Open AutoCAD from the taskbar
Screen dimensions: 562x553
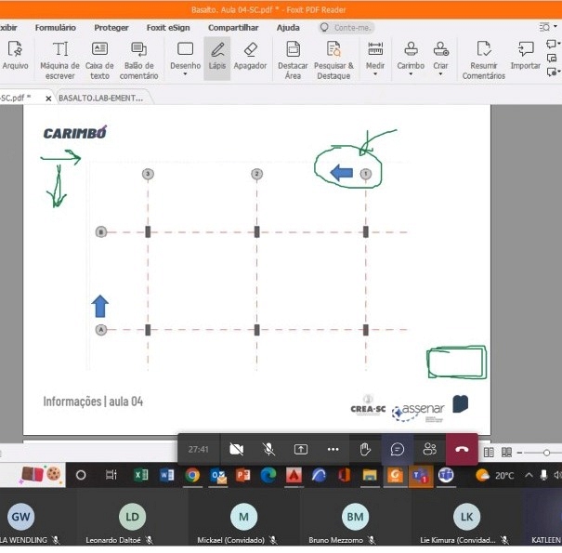[x=294, y=475]
